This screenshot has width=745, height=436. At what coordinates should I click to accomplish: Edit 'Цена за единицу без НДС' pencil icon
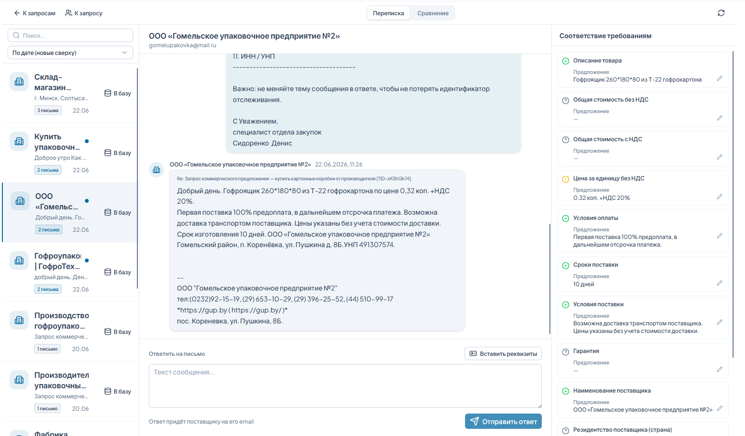click(x=720, y=197)
